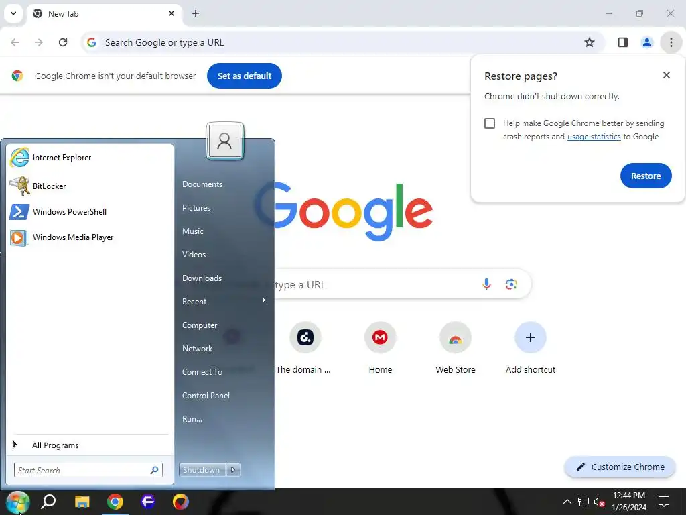Image resolution: width=686 pixels, height=515 pixels.
Task: Open taskbar Search magnifier
Action: tap(48, 502)
